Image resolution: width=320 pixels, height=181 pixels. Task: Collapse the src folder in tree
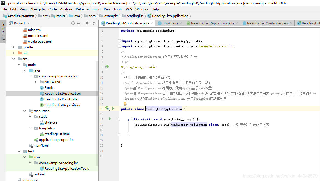[x=13, y=59]
